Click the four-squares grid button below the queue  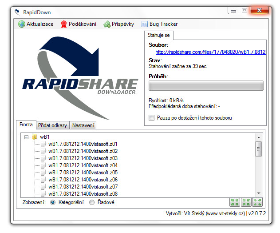tap(235, 202)
